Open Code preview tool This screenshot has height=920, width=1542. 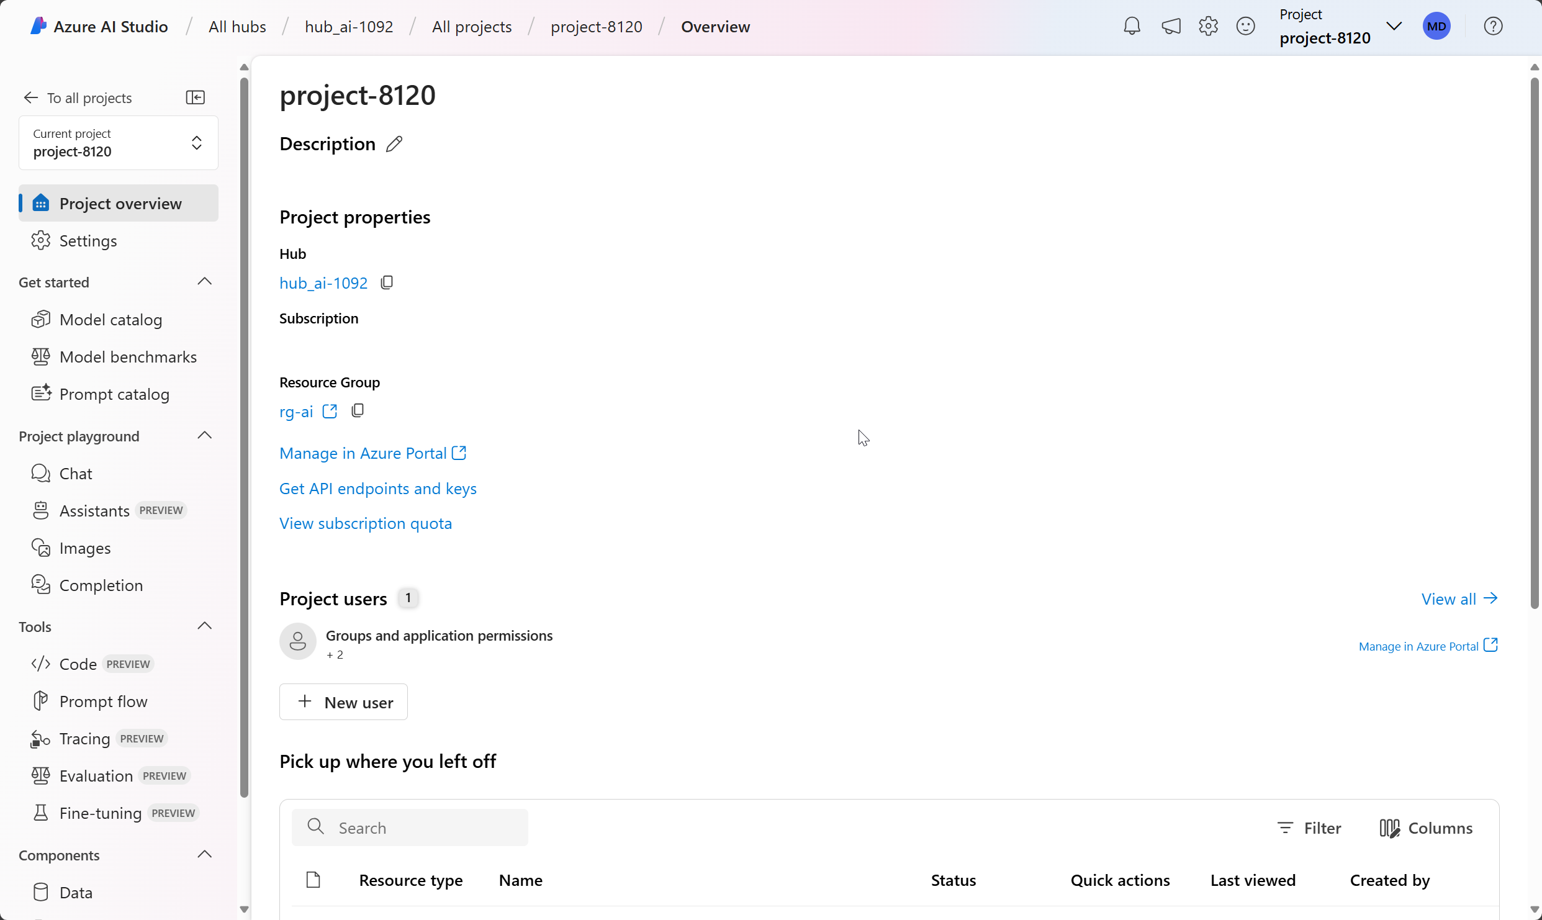tap(119, 664)
